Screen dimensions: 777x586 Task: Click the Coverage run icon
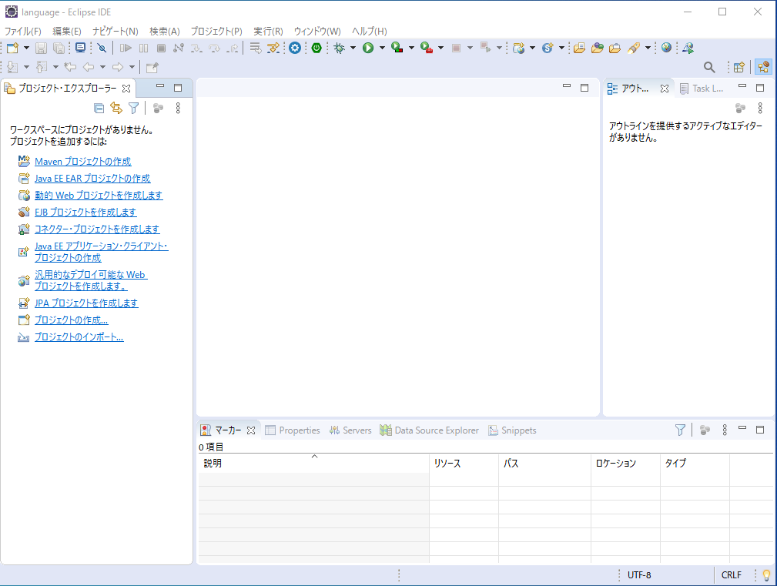click(397, 48)
